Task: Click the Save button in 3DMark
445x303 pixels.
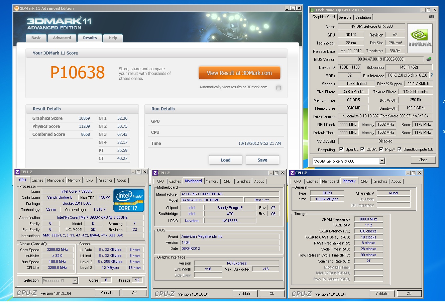Action: 262,160
